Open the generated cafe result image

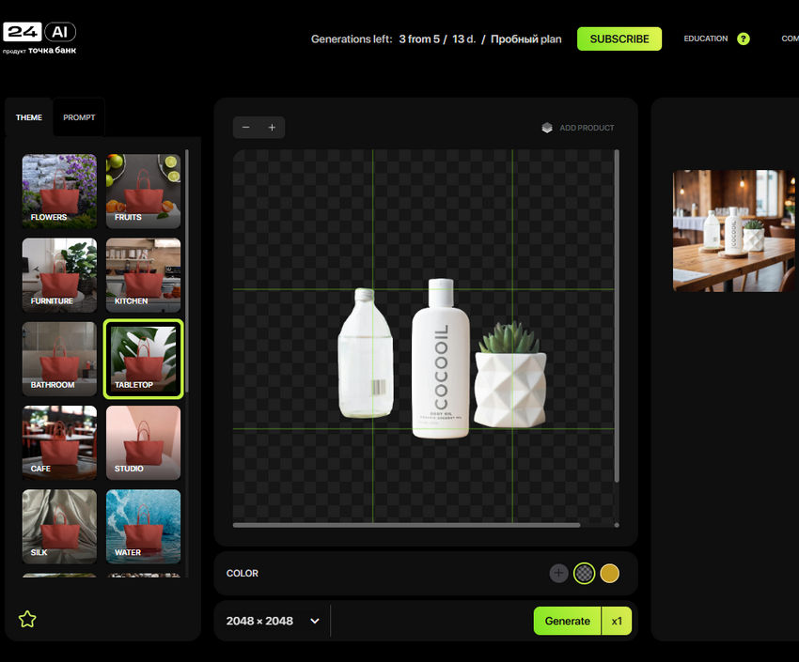pos(734,230)
